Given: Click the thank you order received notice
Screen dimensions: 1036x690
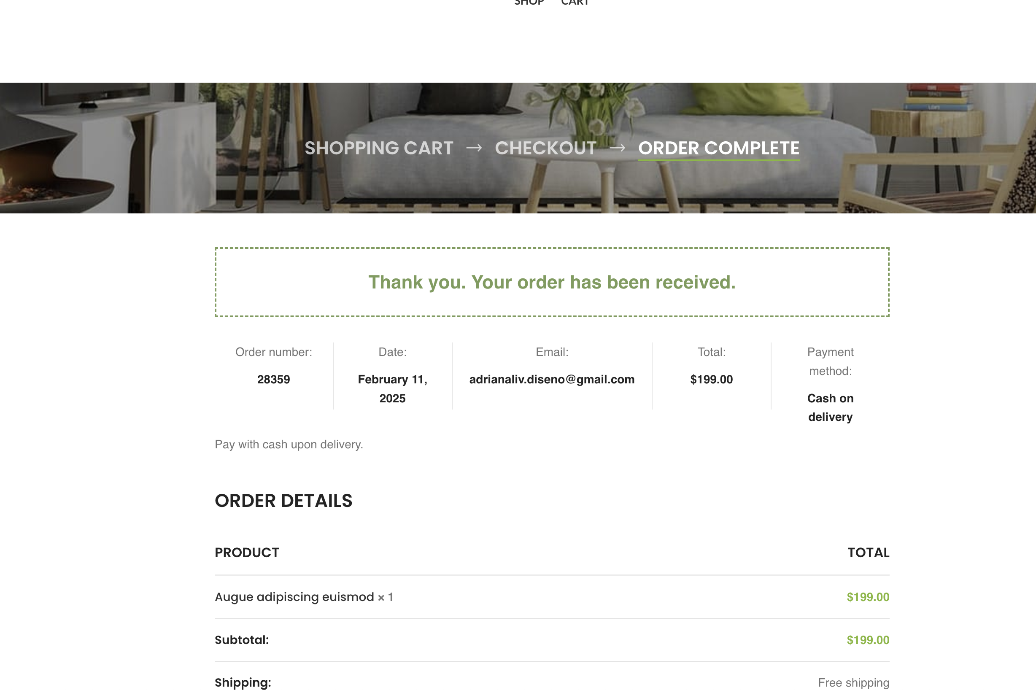Looking at the screenshot, I should (x=552, y=282).
